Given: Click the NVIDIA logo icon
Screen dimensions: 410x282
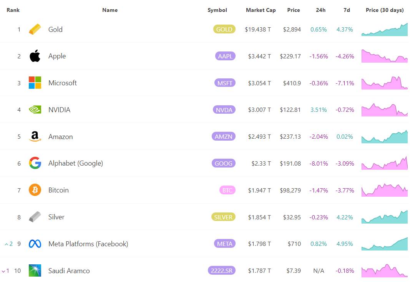Looking at the screenshot, I should [x=35, y=109].
